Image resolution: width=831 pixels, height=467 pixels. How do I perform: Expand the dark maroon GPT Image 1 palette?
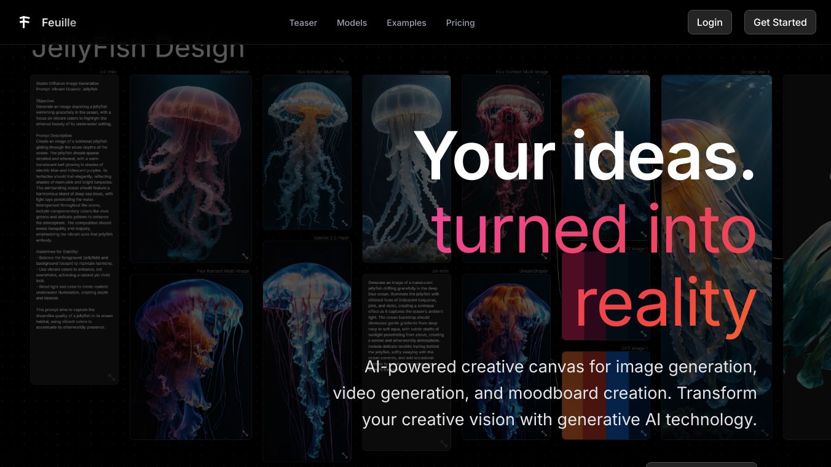(x=643, y=334)
